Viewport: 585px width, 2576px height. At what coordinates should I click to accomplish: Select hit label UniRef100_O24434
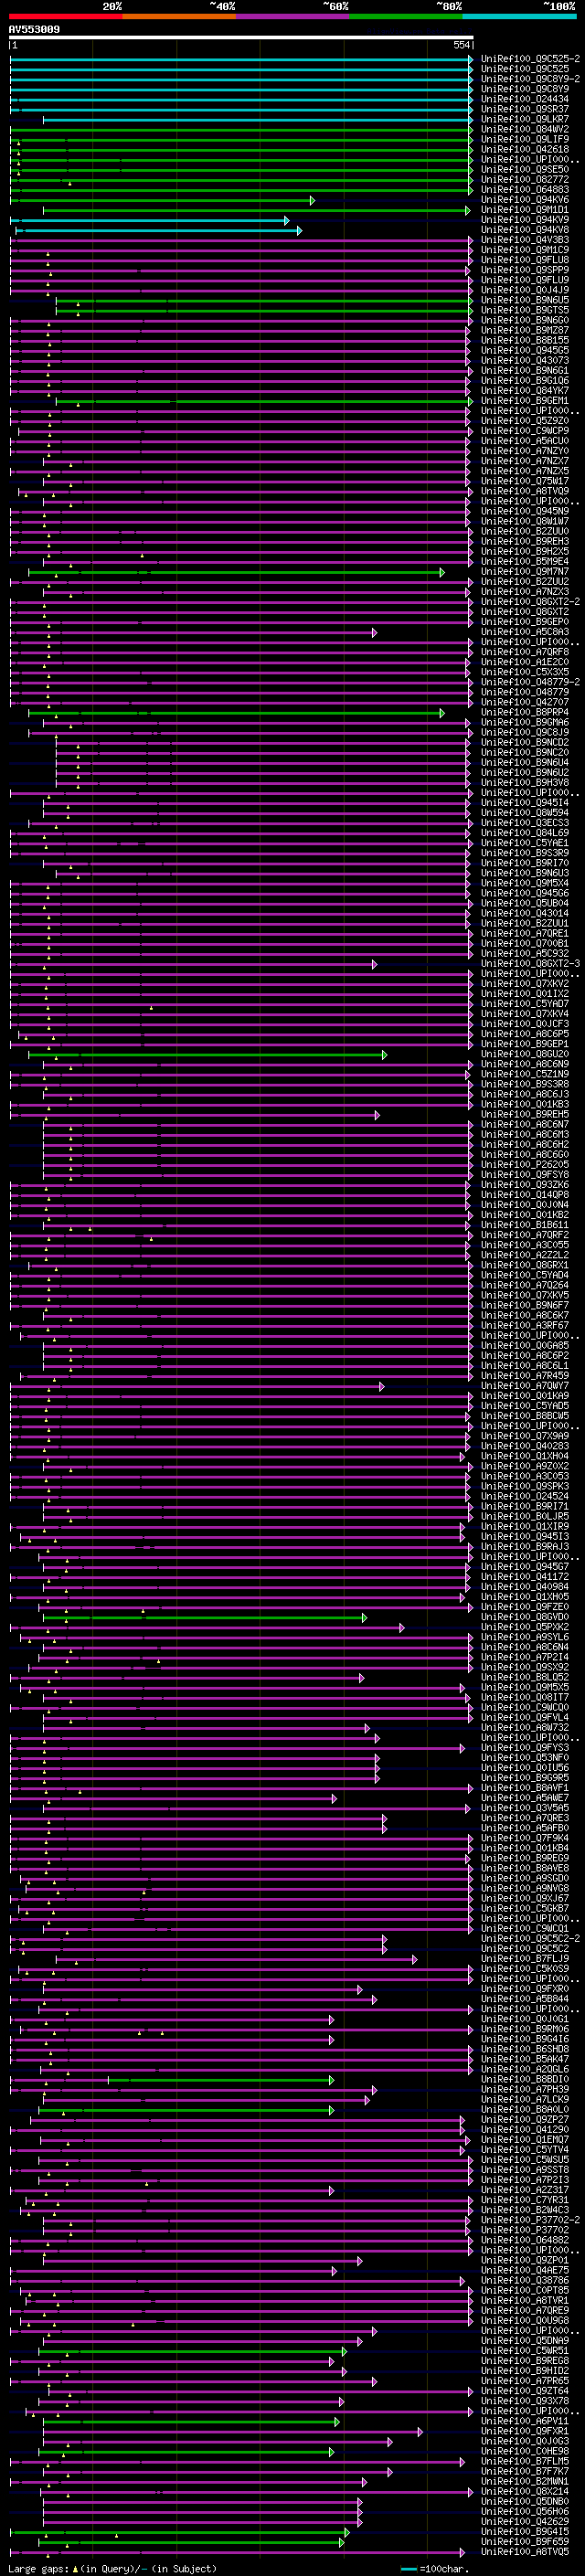pyautogui.click(x=525, y=99)
